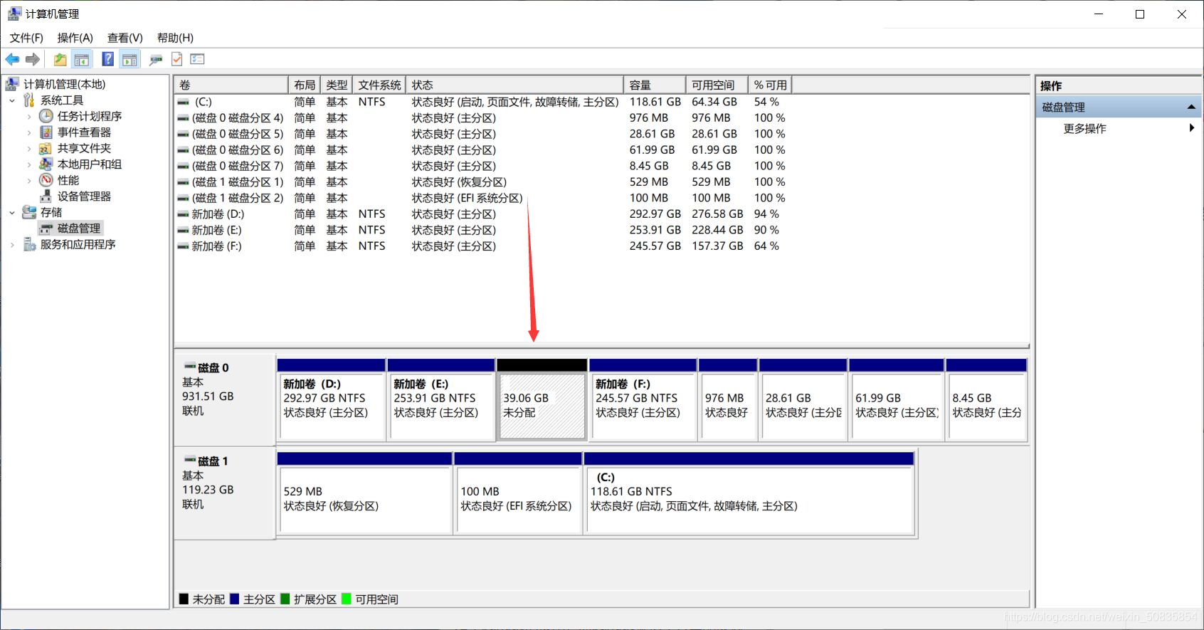Screen dimensions: 1204x630
Task: Open Help via the question mark icon
Action: click(x=108, y=59)
